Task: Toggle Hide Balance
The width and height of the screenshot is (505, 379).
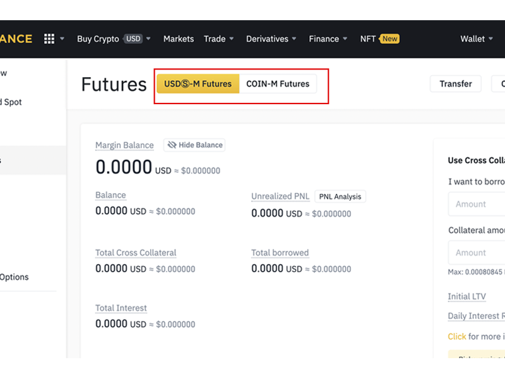Action: point(194,145)
